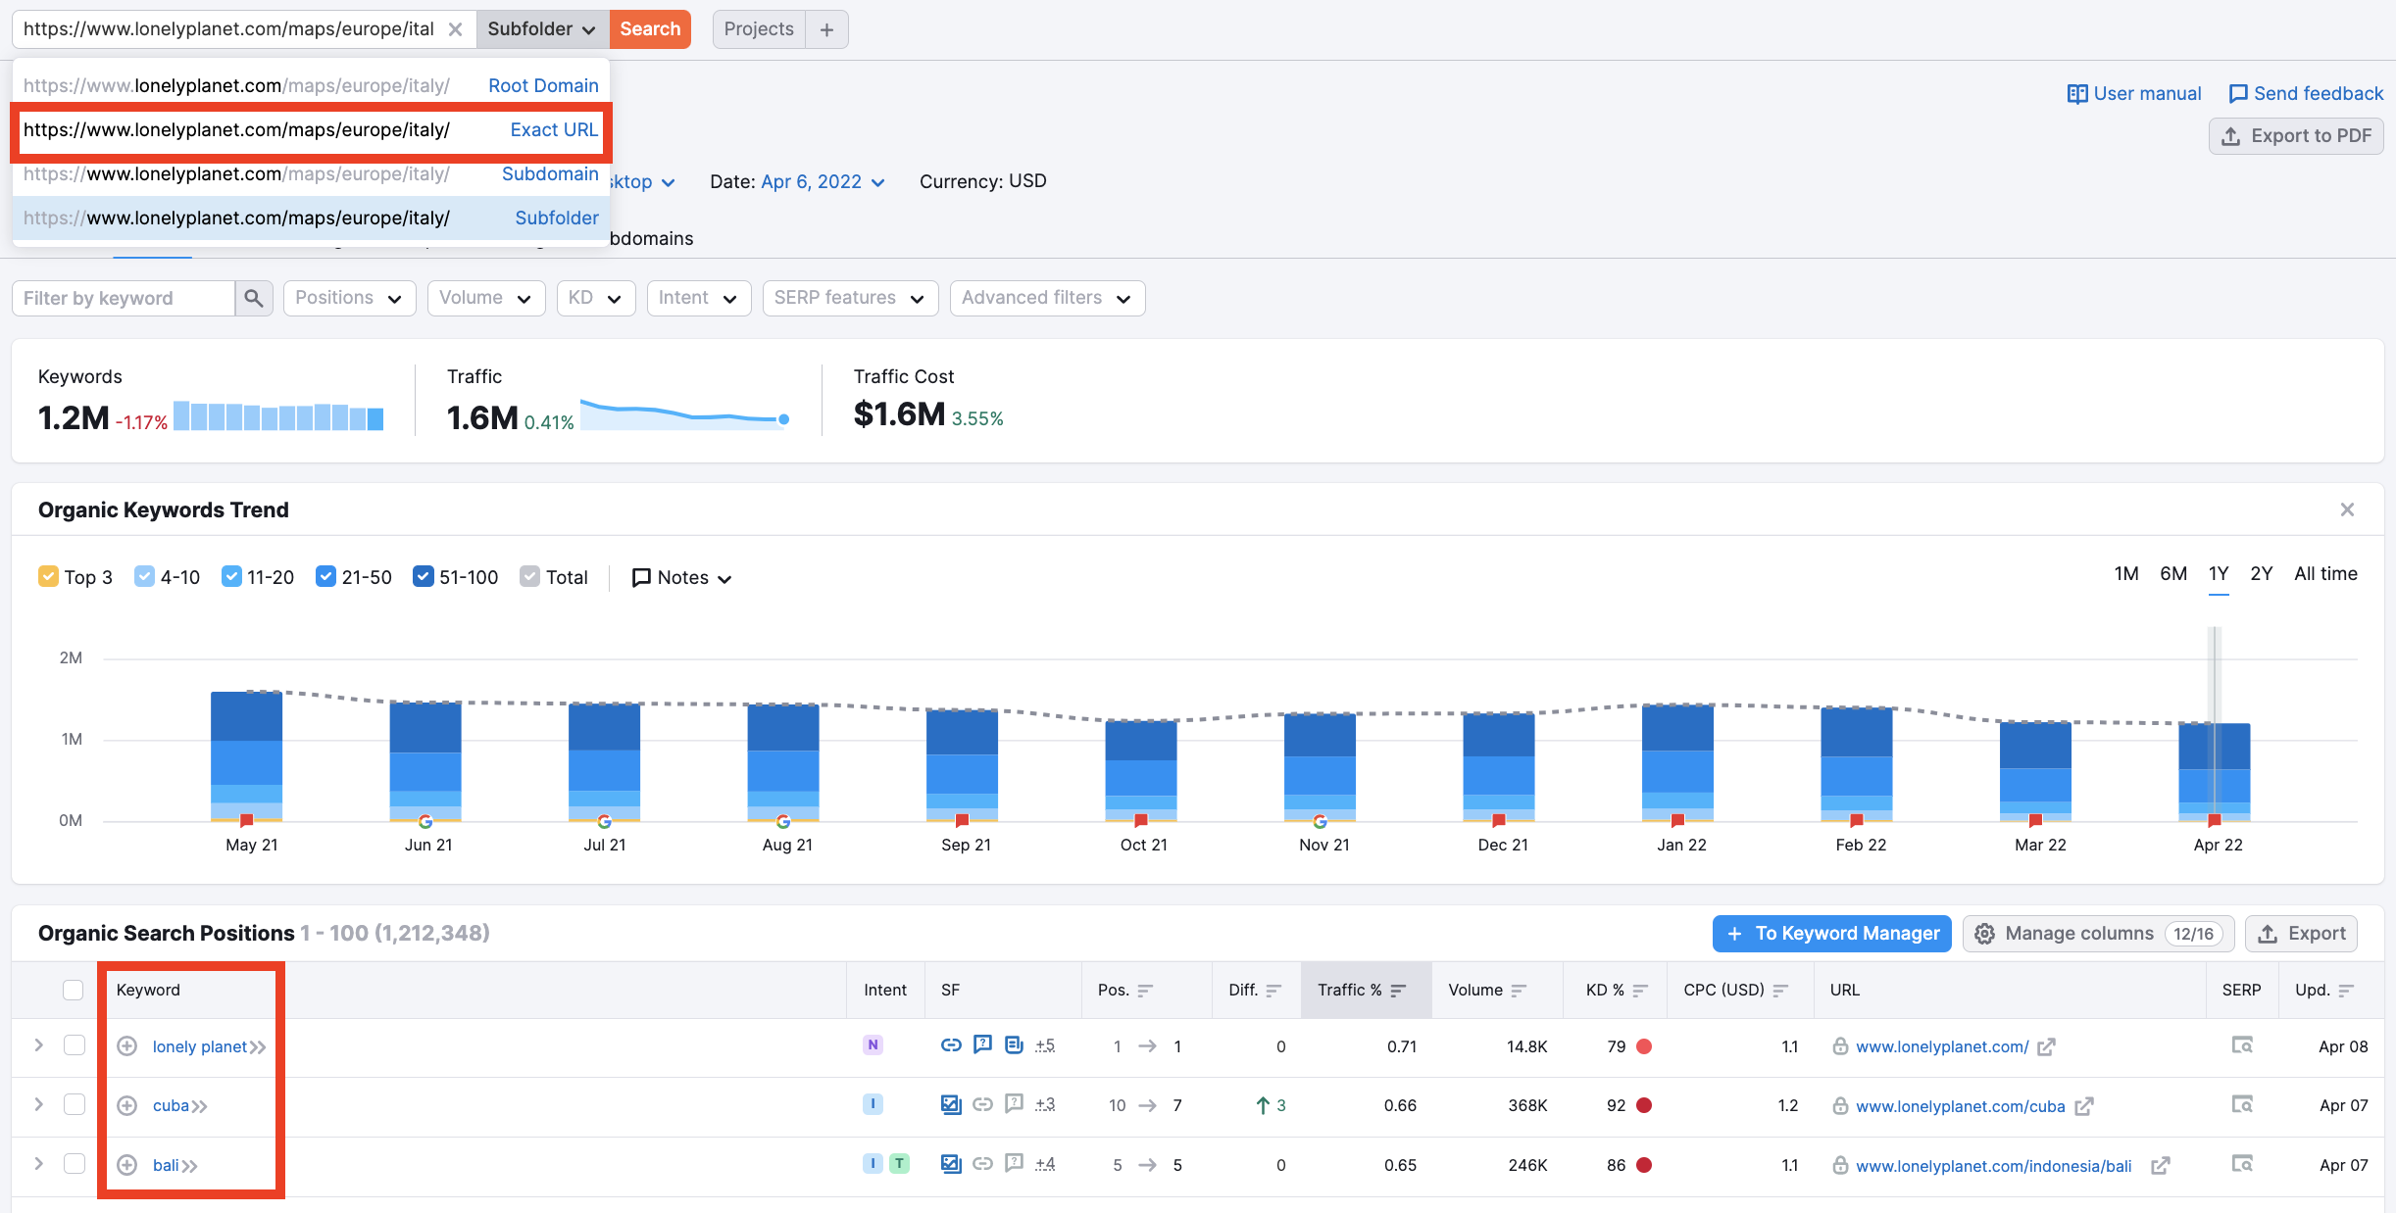The width and height of the screenshot is (2396, 1213).
Task: Check the lonely planet row checkbox
Action: 75,1045
